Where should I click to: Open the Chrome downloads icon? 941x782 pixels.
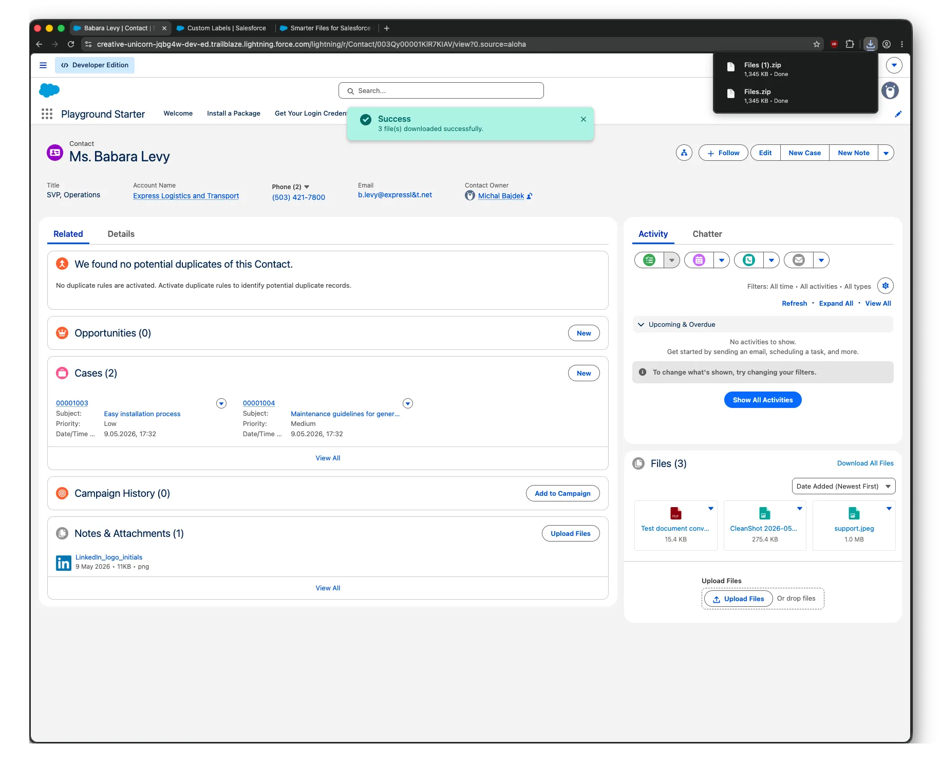[870, 44]
